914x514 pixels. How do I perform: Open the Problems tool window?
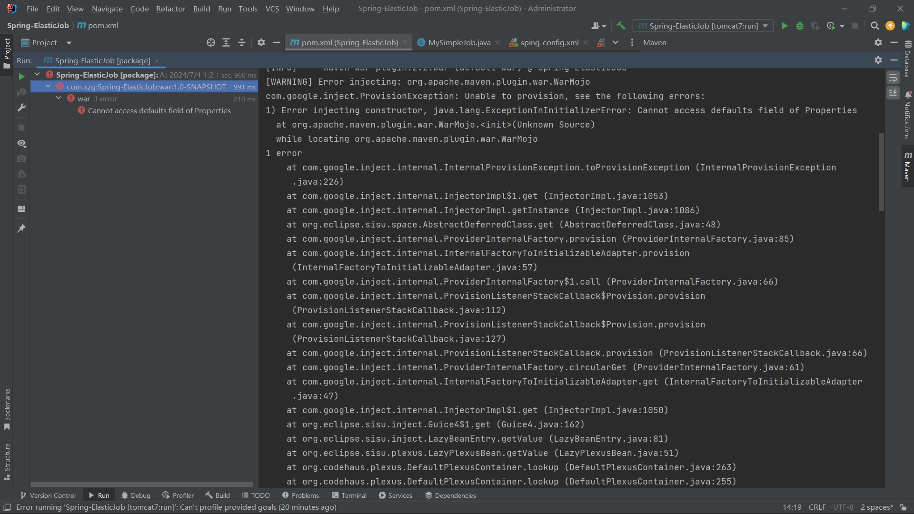tap(300, 495)
